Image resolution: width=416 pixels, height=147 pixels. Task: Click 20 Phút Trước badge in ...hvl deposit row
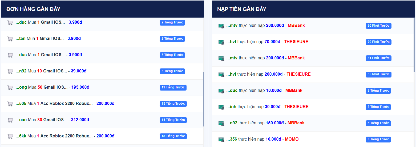[x=378, y=42]
